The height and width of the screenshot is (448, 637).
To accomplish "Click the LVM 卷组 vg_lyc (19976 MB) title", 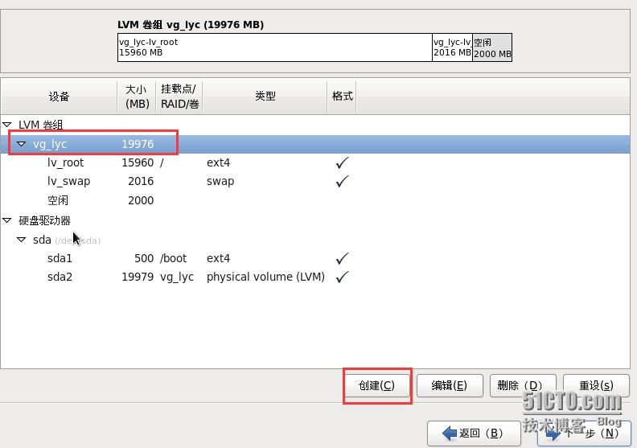I will coord(191,24).
